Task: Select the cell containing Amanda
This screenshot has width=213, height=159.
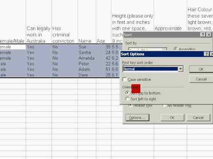Action: pos(87,58)
